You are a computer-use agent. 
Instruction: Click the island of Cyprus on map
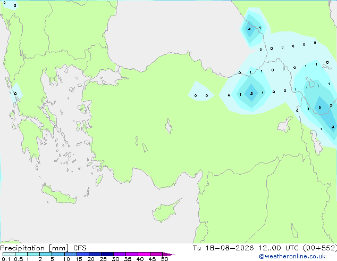(165, 211)
